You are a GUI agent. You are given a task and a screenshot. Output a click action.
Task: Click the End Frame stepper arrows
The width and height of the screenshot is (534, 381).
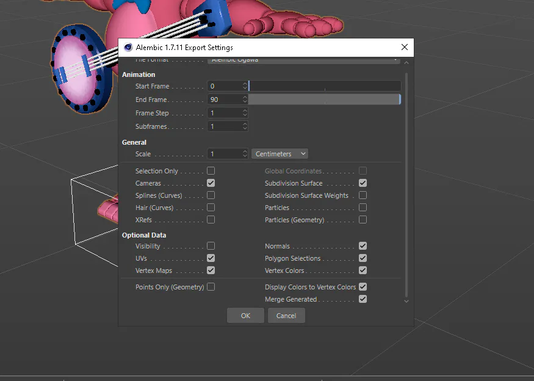[x=245, y=100]
